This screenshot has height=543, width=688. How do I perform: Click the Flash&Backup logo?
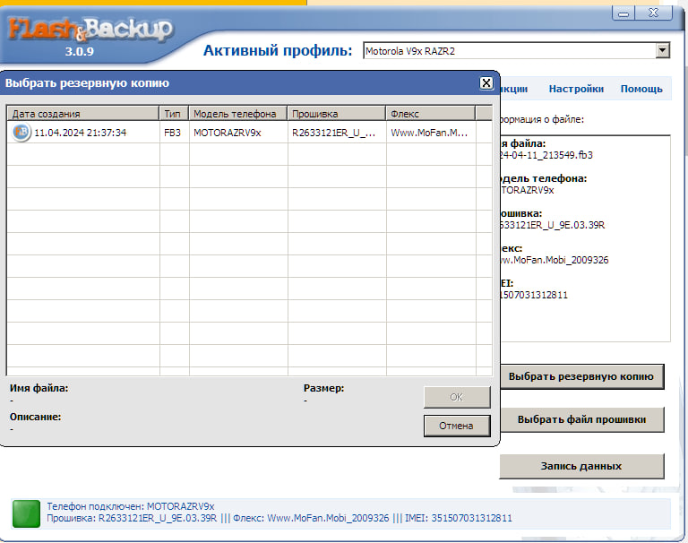pyautogui.click(x=90, y=30)
